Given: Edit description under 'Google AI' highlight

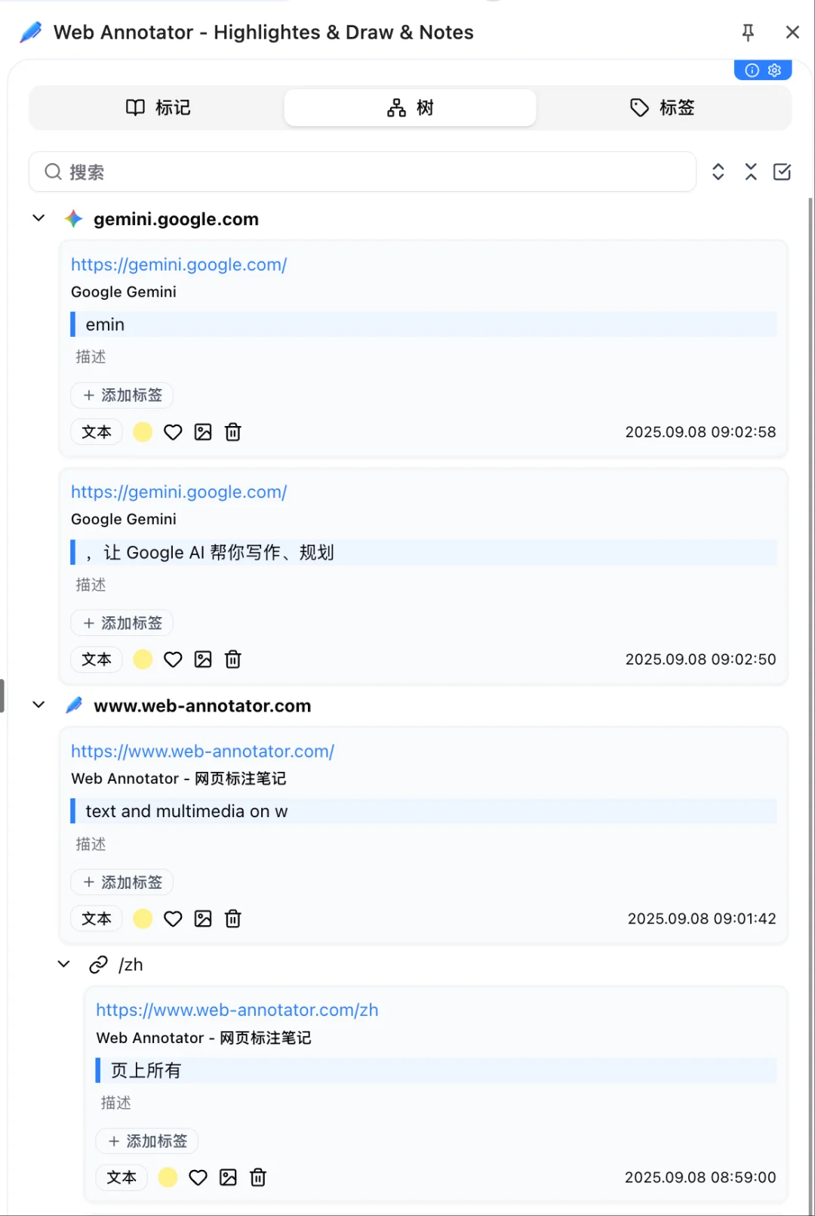Looking at the screenshot, I should click(423, 585).
